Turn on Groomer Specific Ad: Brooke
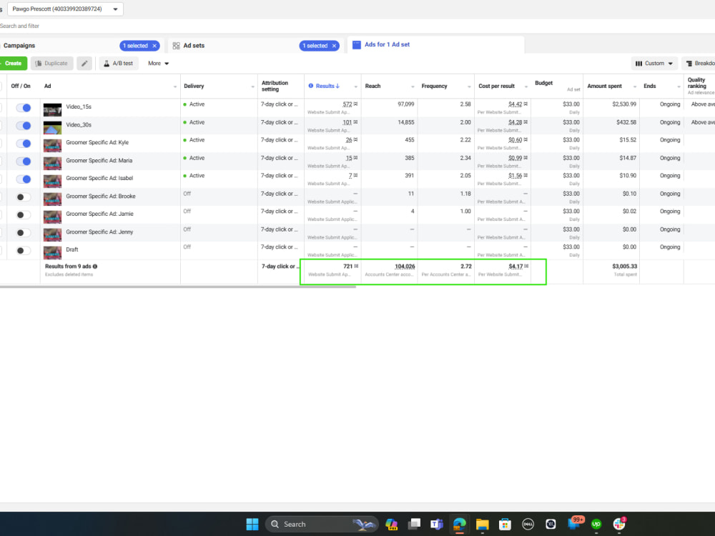The width and height of the screenshot is (715, 536). 24,197
